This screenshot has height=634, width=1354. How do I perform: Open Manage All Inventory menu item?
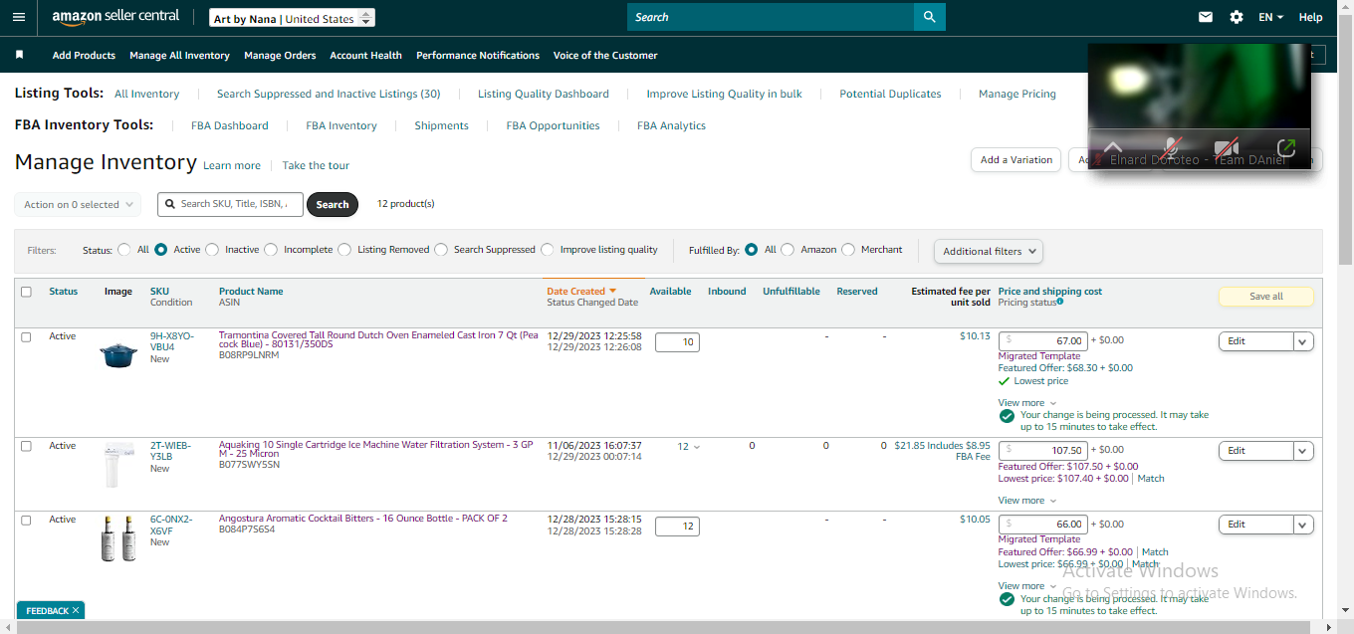180,55
